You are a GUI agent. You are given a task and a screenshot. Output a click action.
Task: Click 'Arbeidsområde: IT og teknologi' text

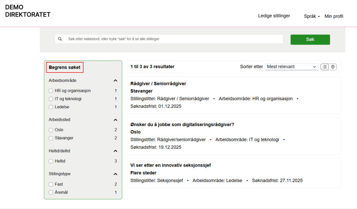247,139
